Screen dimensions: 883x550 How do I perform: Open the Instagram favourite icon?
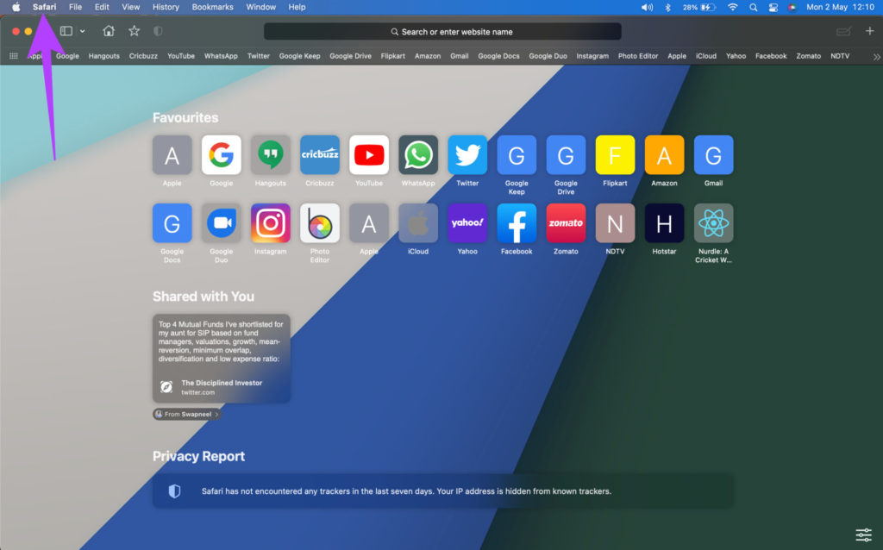pos(270,223)
